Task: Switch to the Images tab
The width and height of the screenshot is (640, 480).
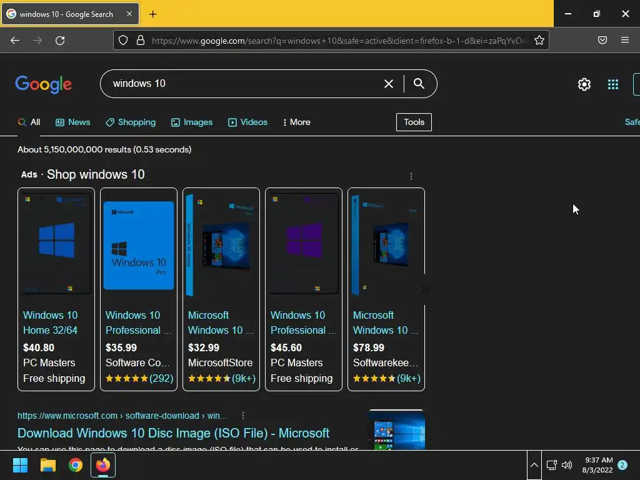Action: (192, 122)
